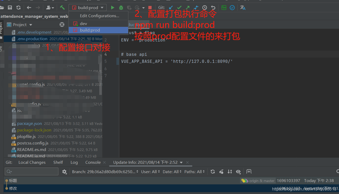Screen dimensions: 339x194
Task: Open README.es.md in project tree
Action: [32, 149]
